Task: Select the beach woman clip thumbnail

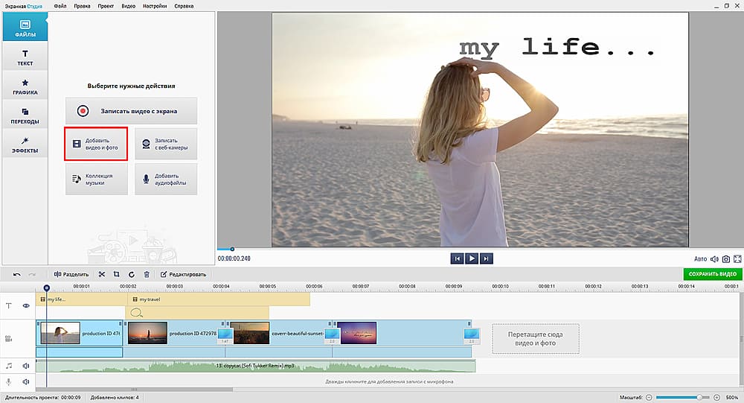Action: 60,333
